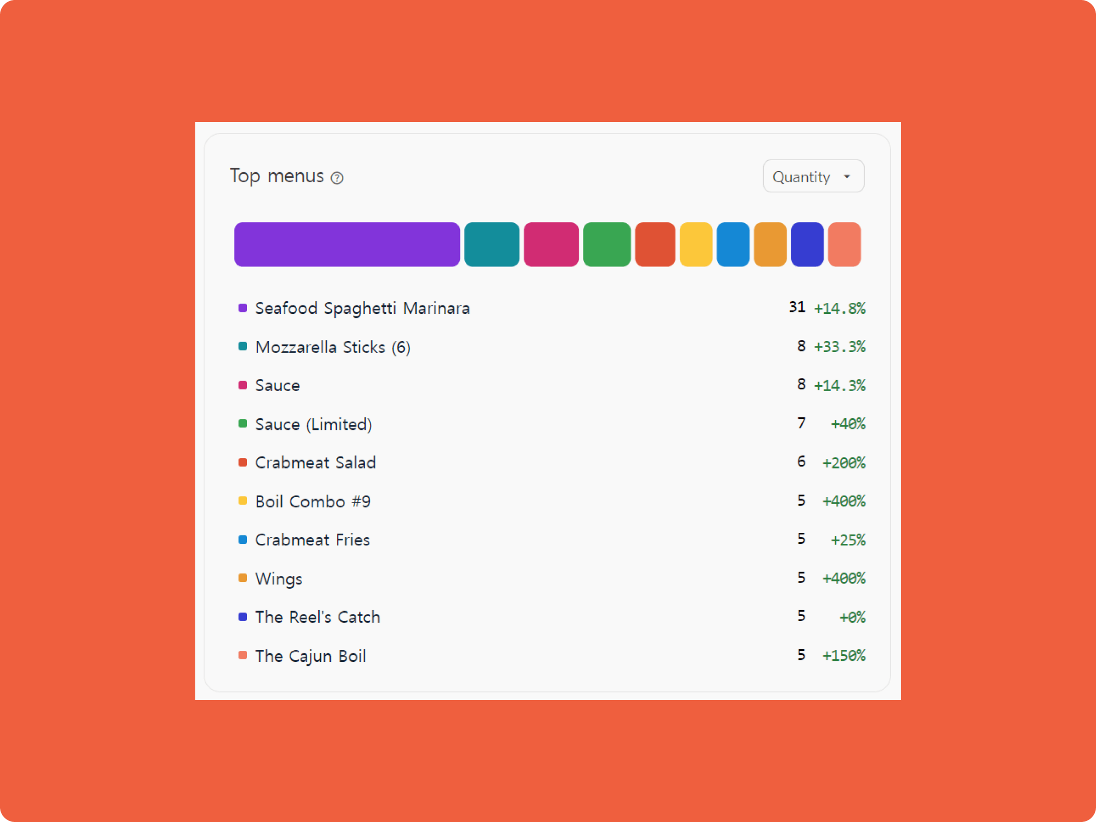Viewport: 1096px width, 822px height.
Task: Select The Cajun Boil entry
Action: tap(310, 656)
